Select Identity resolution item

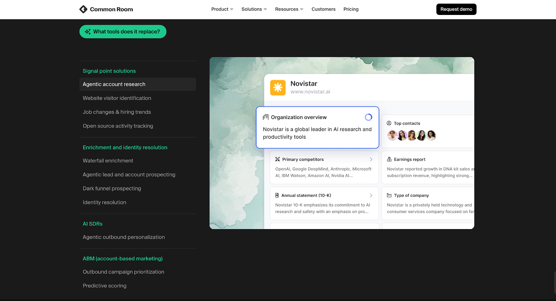coord(104,202)
